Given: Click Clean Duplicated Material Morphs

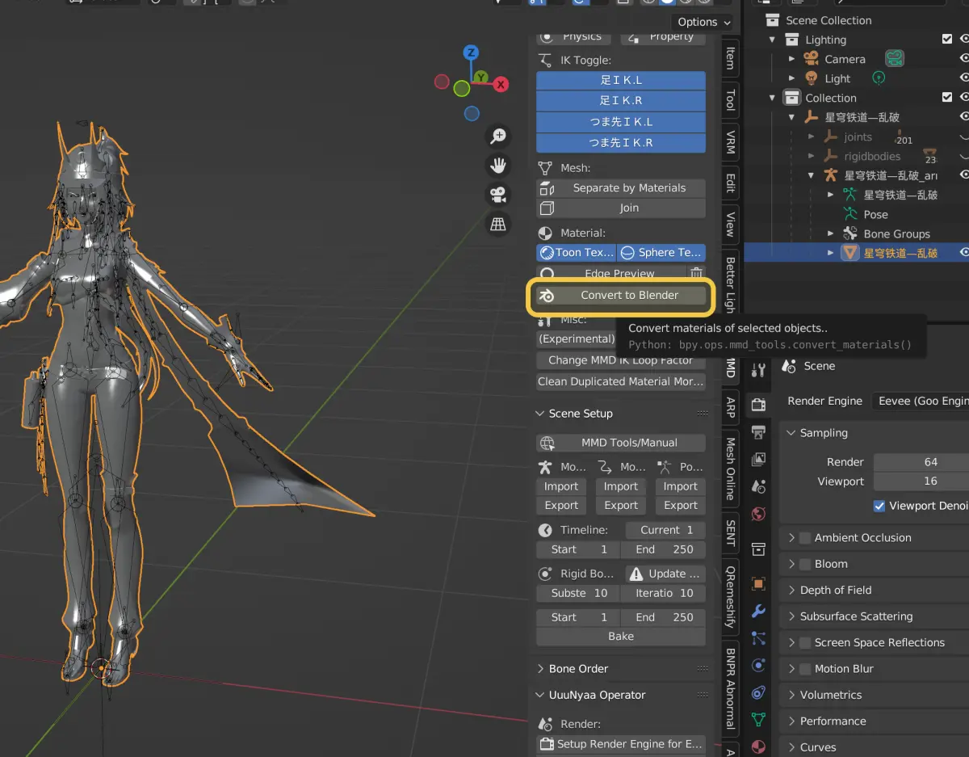Looking at the screenshot, I should (x=621, y=381).
